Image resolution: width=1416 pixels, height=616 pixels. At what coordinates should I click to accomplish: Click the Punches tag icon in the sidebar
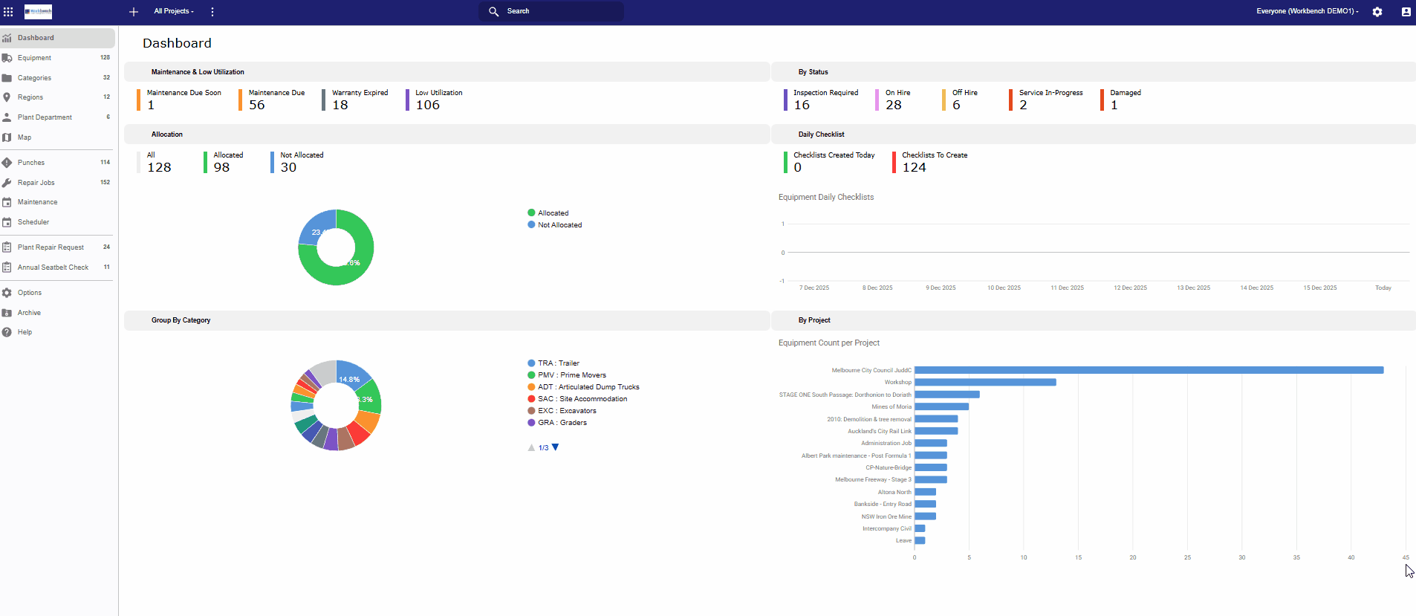[7, 163]
